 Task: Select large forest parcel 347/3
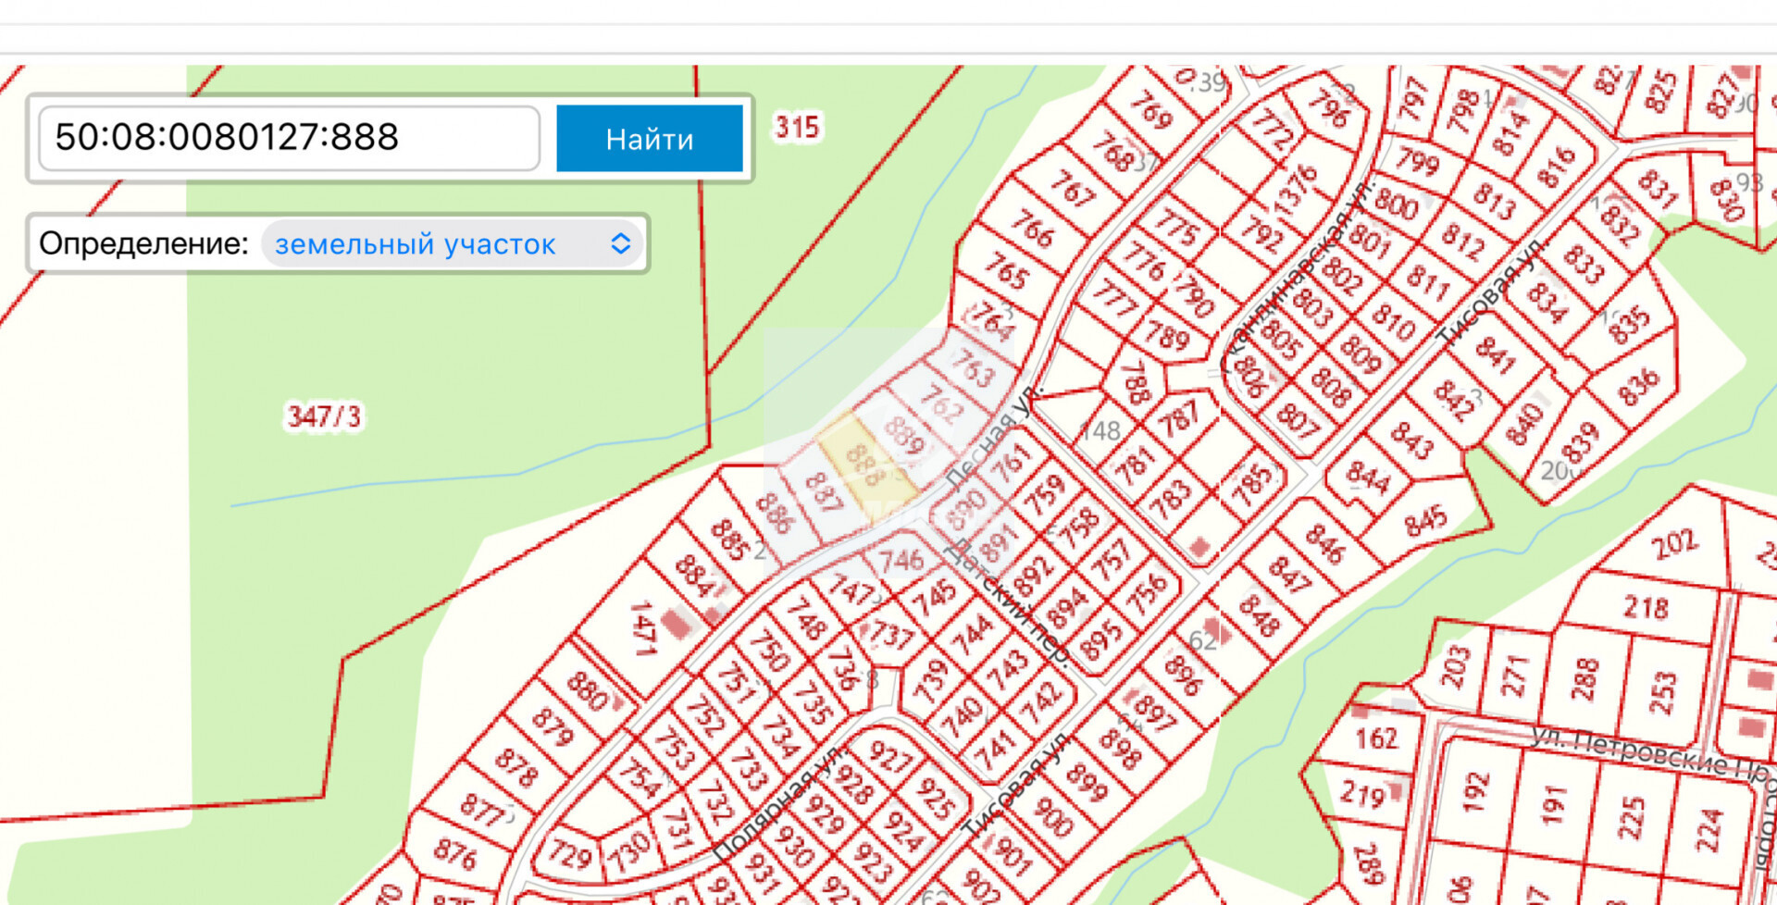[324, 416]
